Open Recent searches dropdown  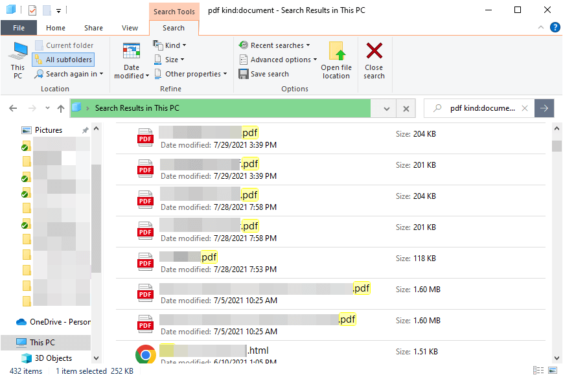coord(274,45)
